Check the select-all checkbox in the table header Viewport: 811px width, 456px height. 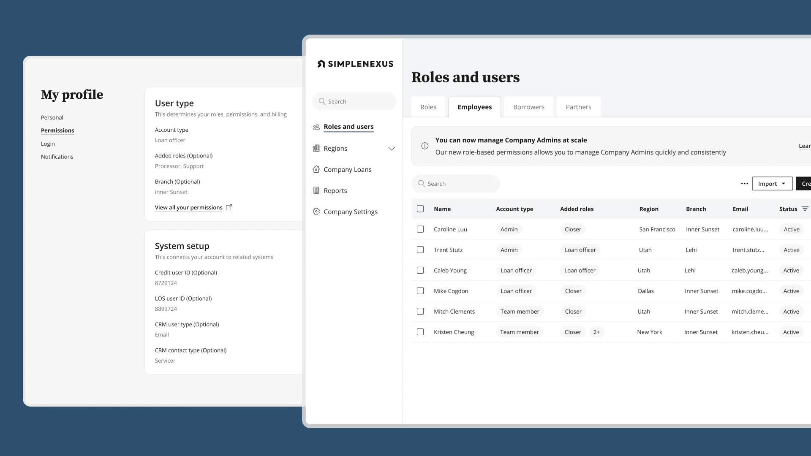pyautogui.click(x=420, y=209)
